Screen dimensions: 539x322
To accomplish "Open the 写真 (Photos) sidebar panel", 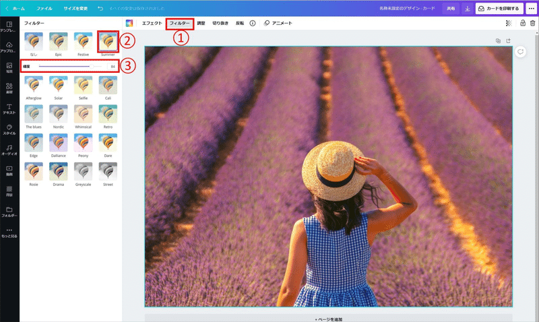I will pos(9,68).
